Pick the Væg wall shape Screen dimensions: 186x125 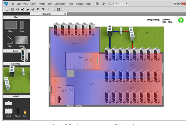click(x=22, y=25)
